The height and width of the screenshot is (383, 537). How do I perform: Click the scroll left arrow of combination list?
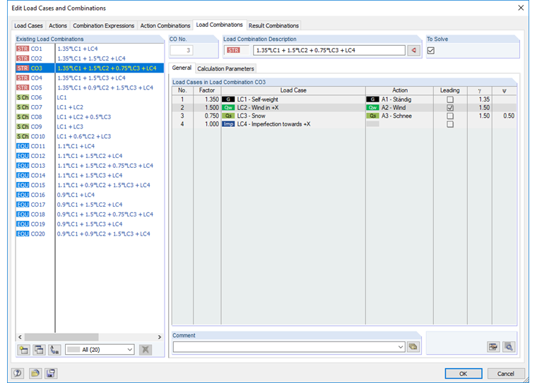pyautogui.click(x=20, y=337)
